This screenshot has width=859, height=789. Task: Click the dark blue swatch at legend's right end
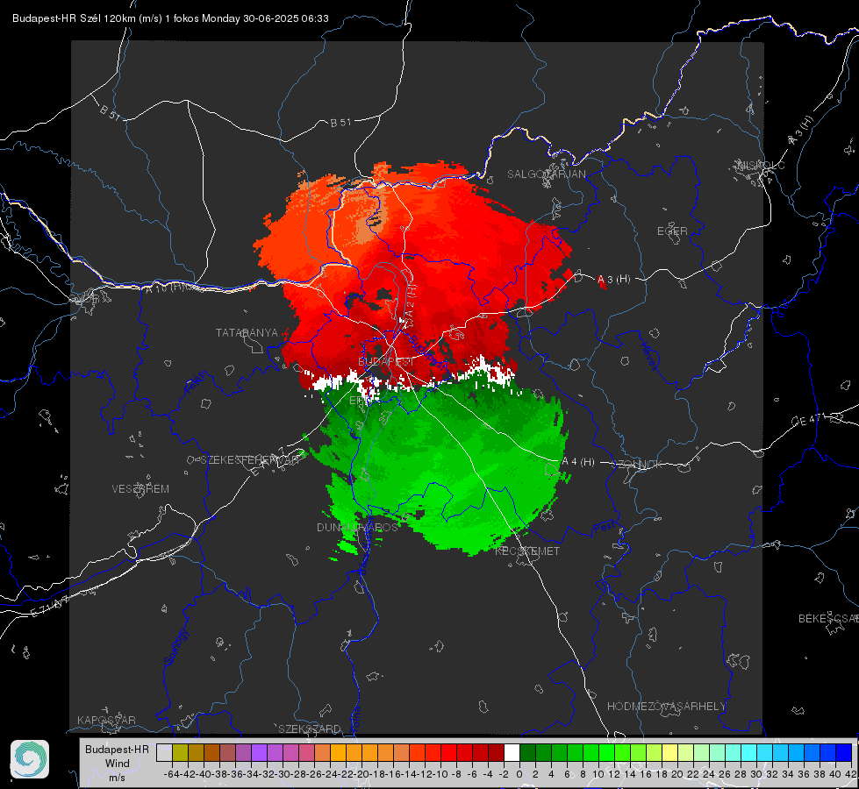[844, 752]
